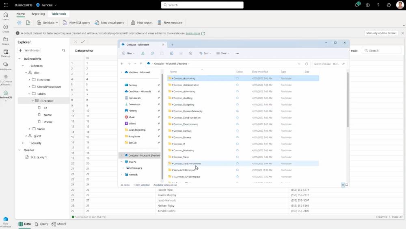Click the New measure button

[170, 22]
